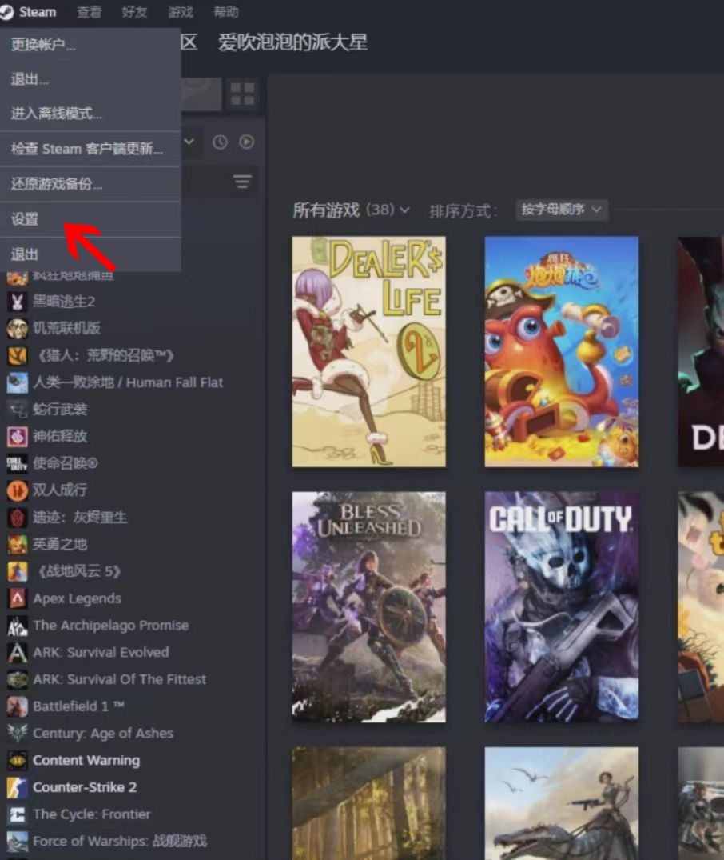Select The Cycle: Frontier list entry
Viewport: 724px width, 860px height.
pos(92,814)
